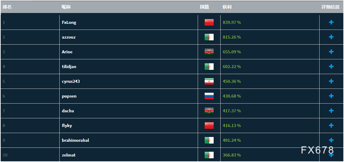
Task: Click the Russia flag beside pupsen
Action: click(209, 96)
